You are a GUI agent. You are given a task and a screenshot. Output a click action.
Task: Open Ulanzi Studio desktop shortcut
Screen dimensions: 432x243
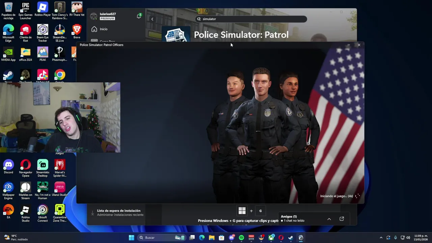(x=60, y=189)
